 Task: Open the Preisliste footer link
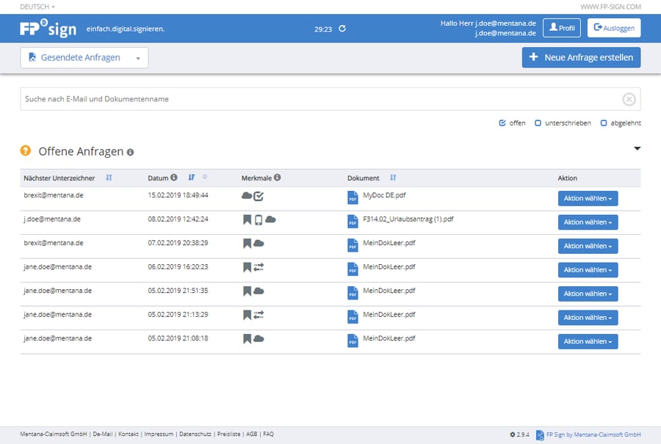tap(229, 434)
